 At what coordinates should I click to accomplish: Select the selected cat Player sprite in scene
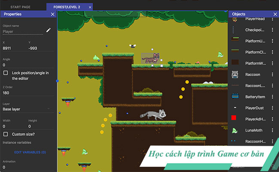tap(150, 58)
